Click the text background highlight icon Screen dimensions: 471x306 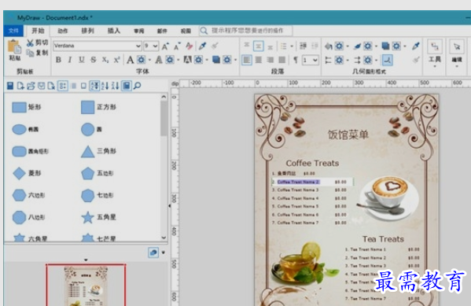(188, 60)
